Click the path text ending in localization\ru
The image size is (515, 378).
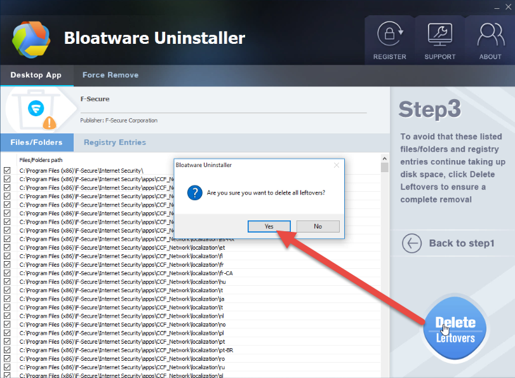pyautogui.click(x=122, y=367)
